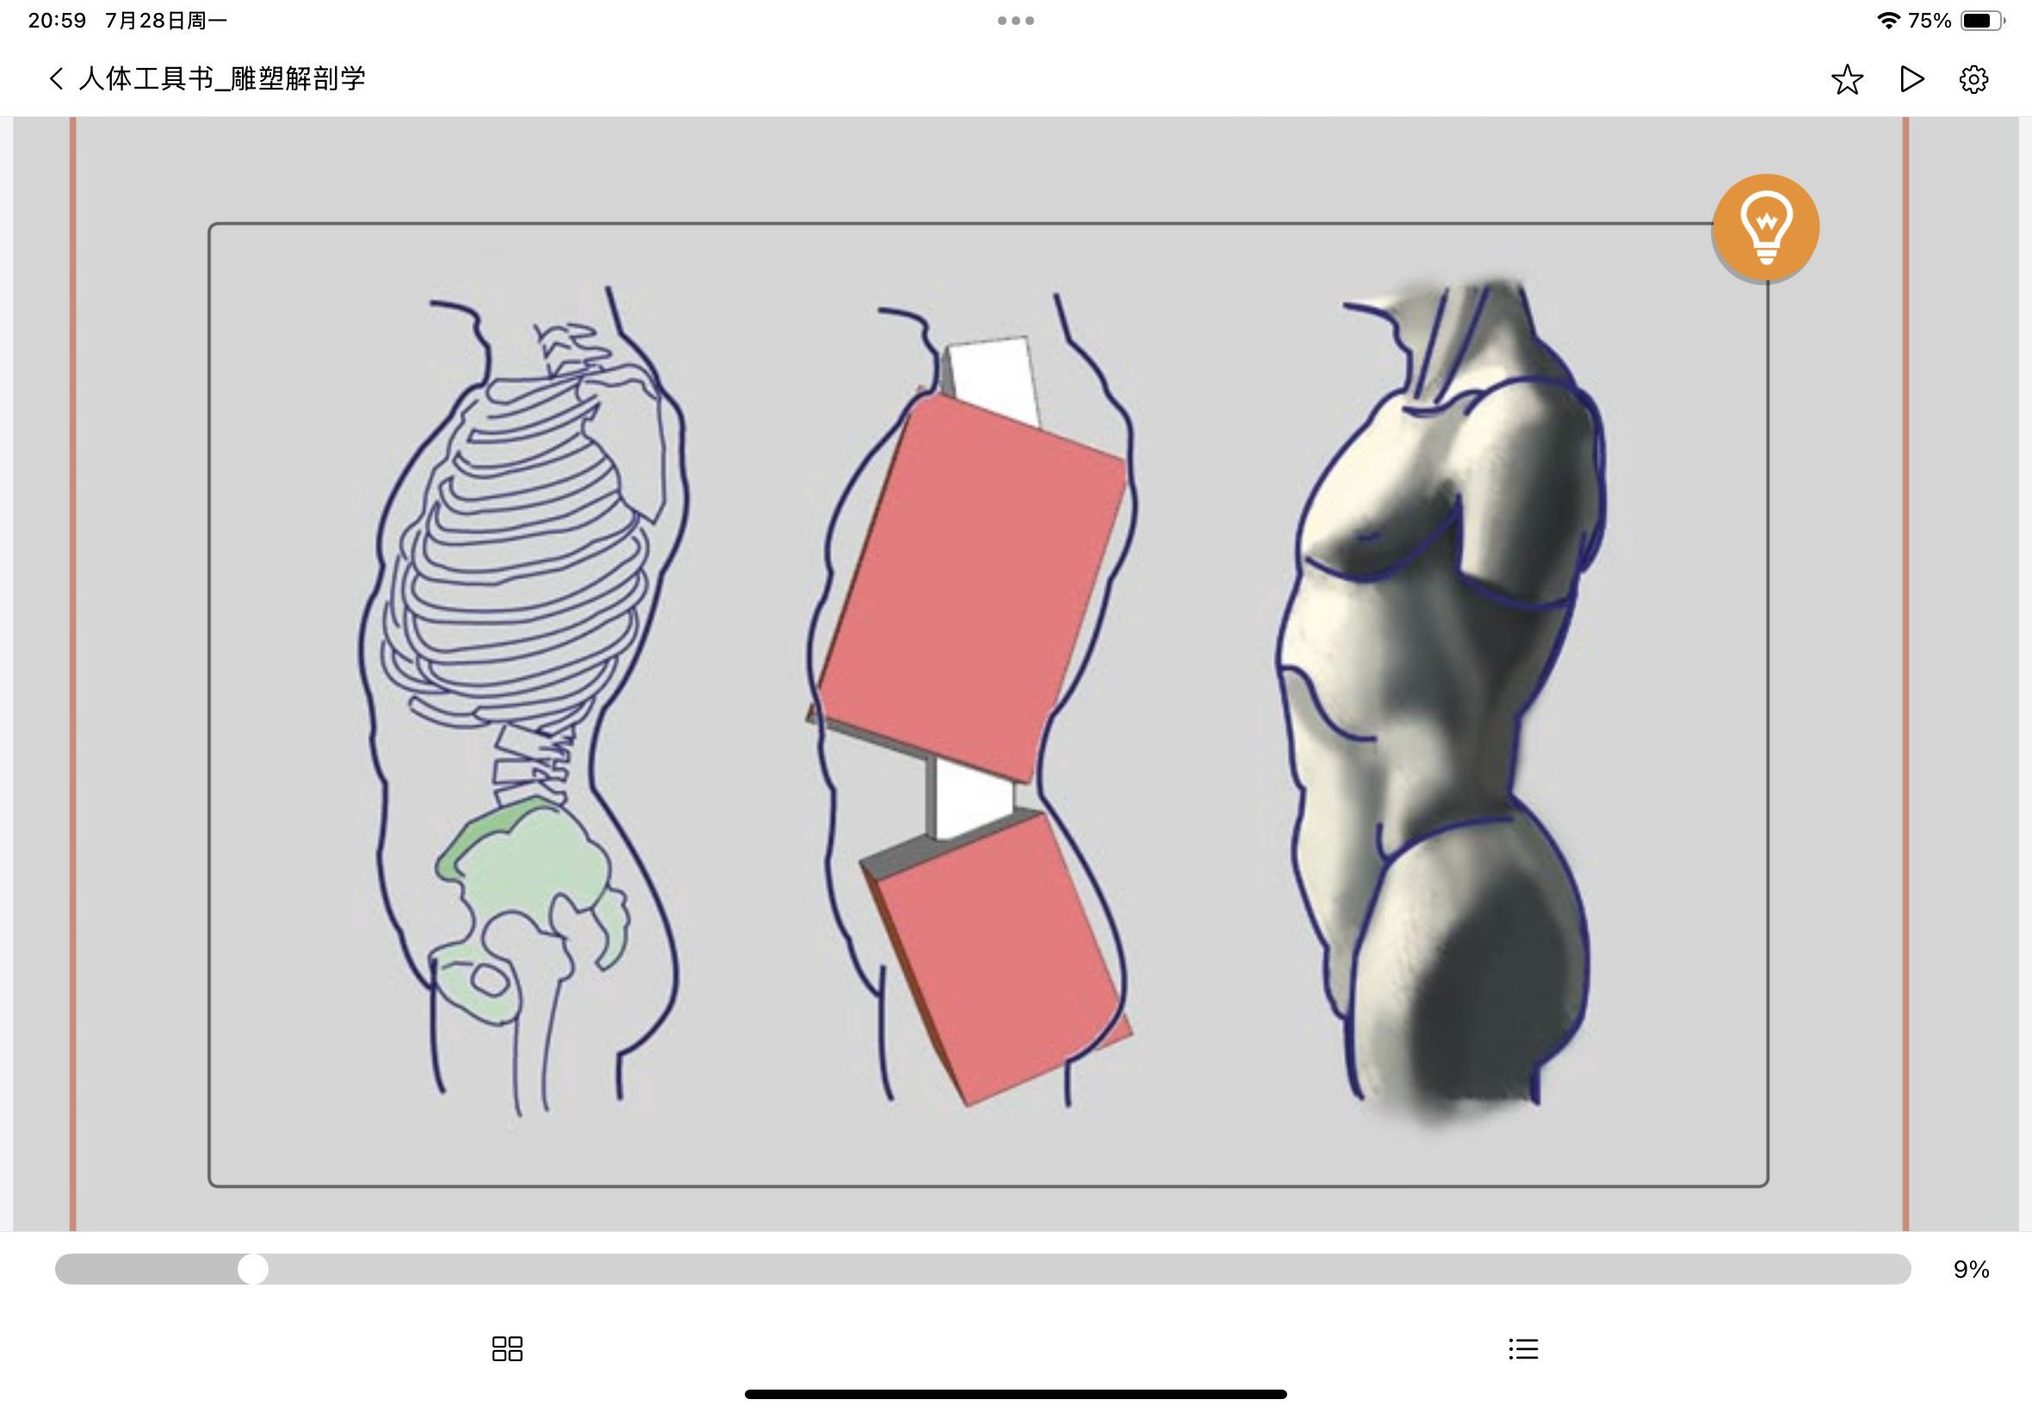Open the table of contents list
The width and height of the screenshot is (2032, 1412).
click(x=1522, y=1348)
